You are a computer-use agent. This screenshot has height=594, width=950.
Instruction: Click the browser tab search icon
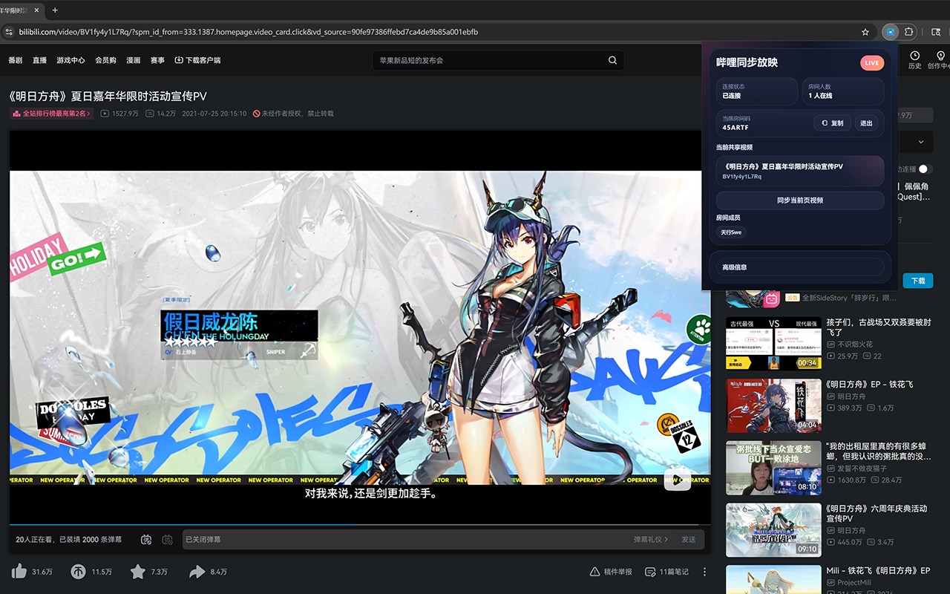[x=937, y=32]
